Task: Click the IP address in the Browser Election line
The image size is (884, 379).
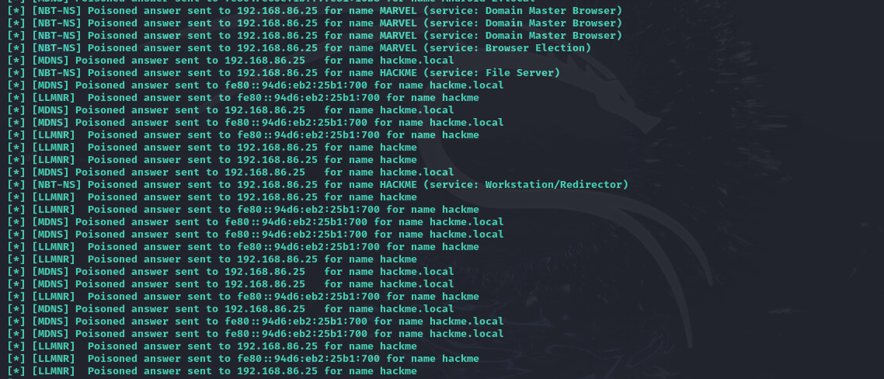Action: click(277, 48)
